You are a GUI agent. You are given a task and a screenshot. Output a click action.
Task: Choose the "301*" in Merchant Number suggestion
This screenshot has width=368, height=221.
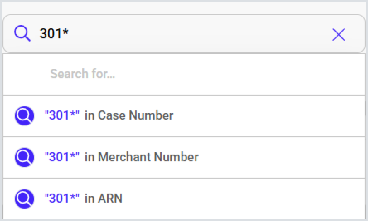121,157
